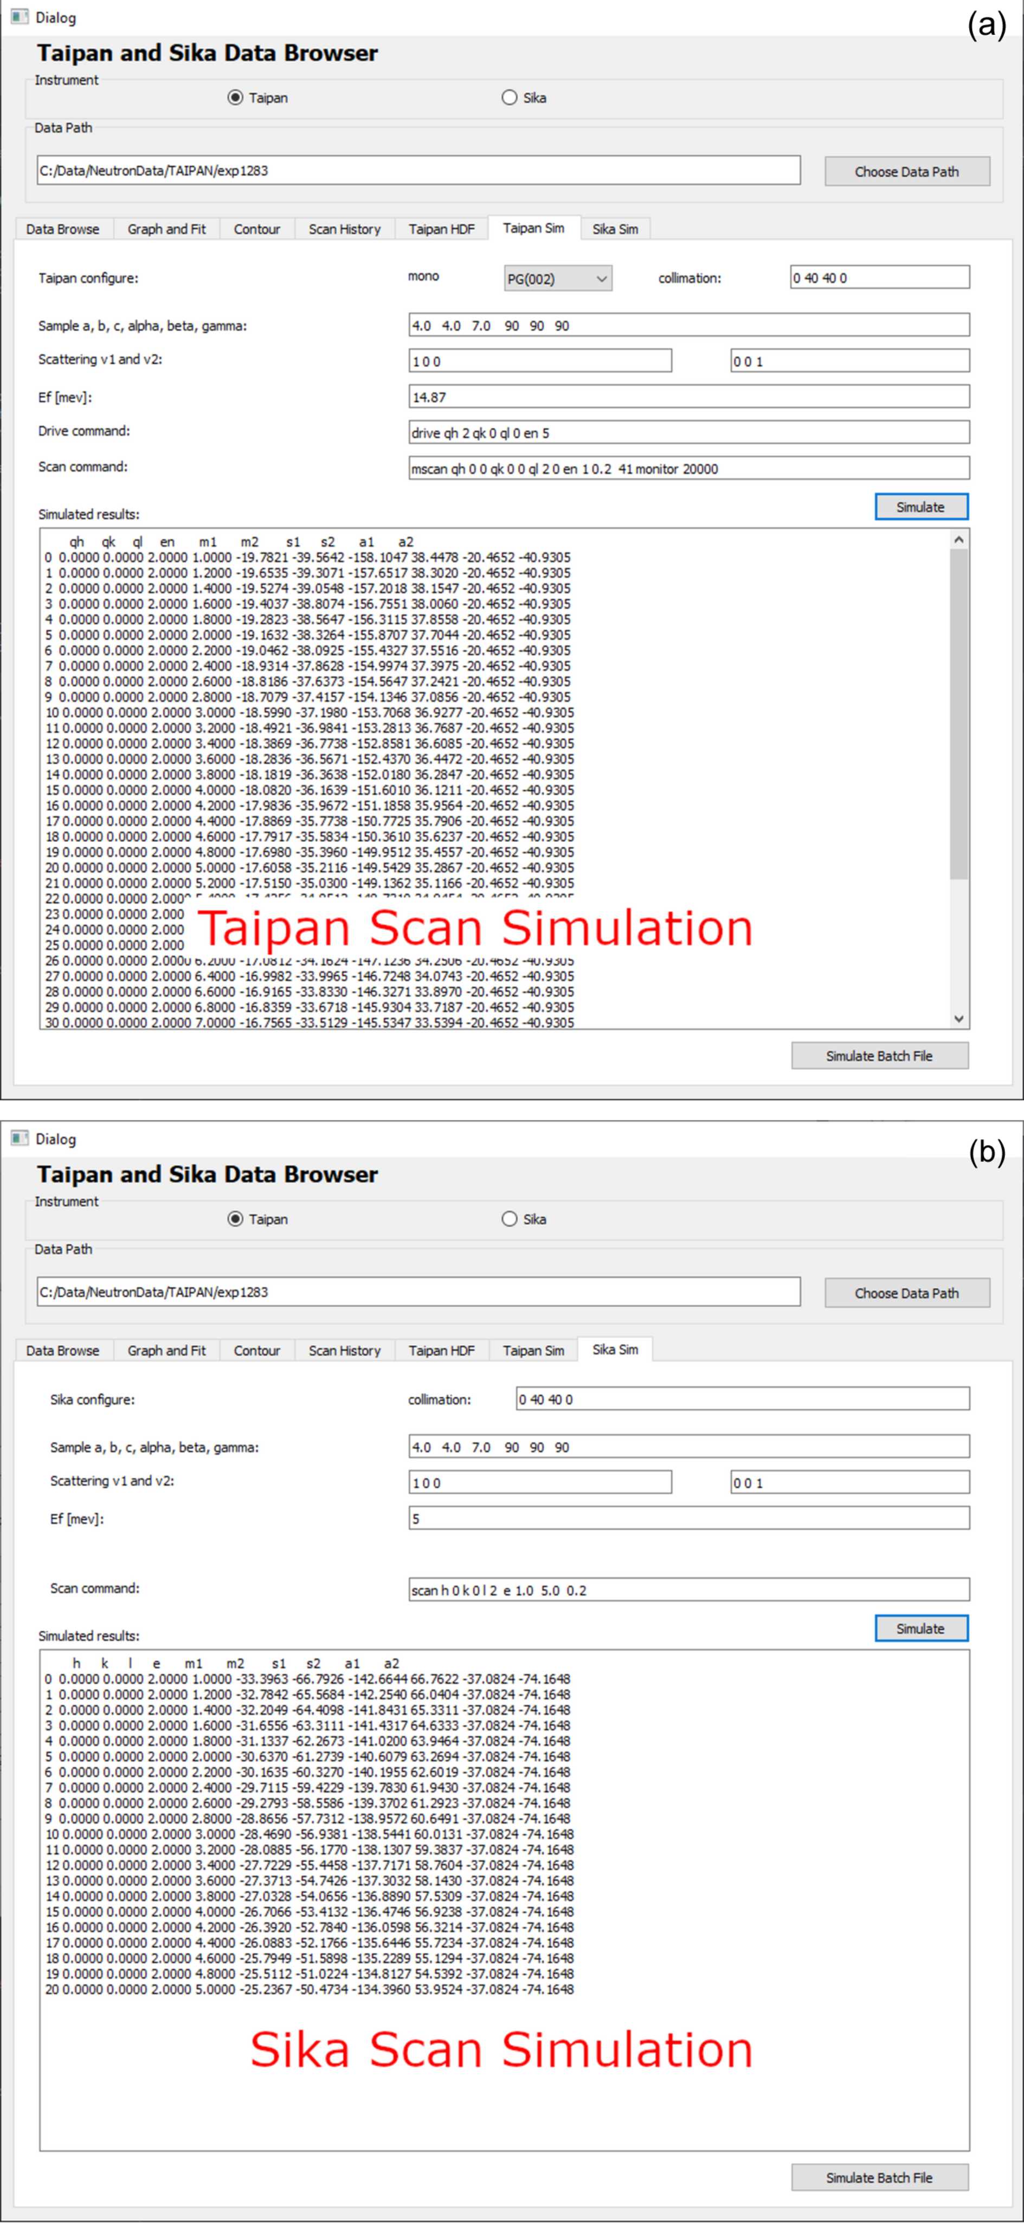Open Data Browse tab in top dialog (a)

(x=63, y=229)
